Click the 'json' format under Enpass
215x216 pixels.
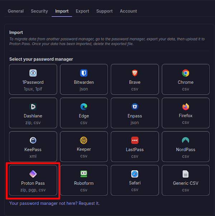pyautogui.click(x=135, y=123)
